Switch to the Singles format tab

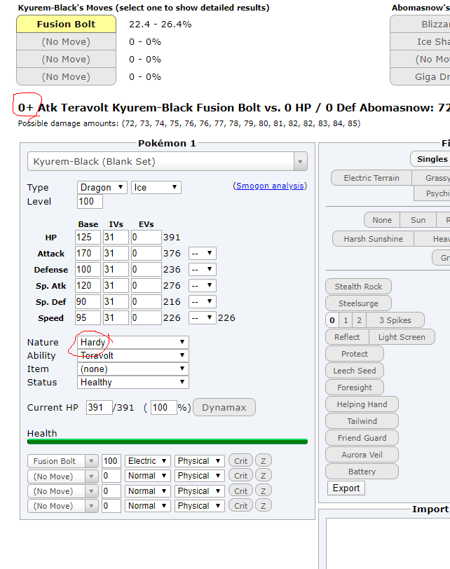click(x=431, y=159)
